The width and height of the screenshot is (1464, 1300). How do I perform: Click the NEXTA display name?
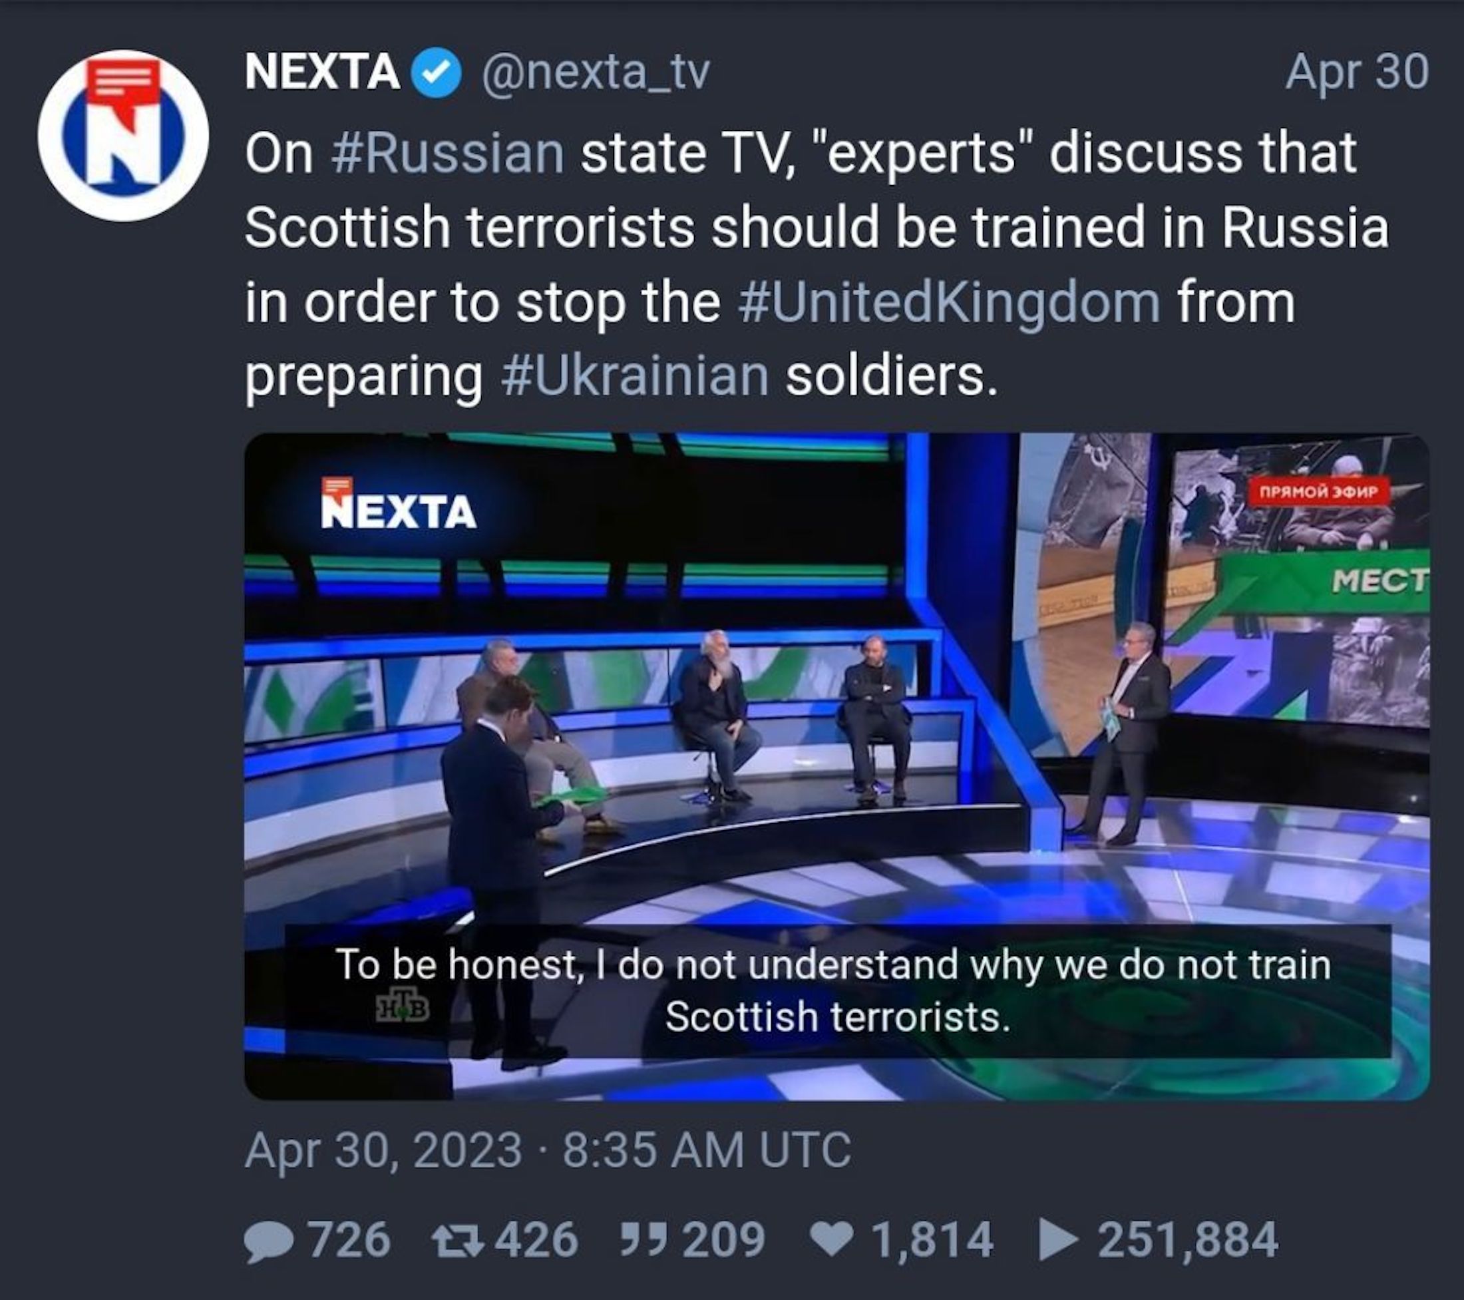coord(322,73)
